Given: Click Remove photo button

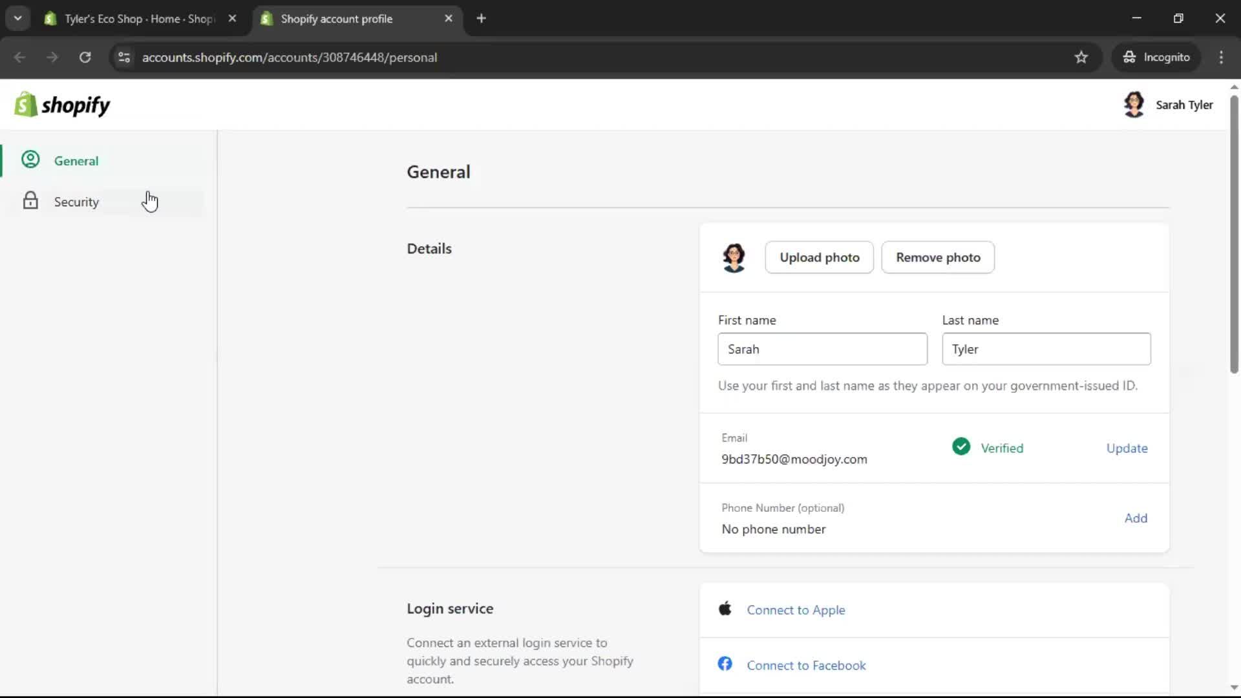Looking at the screenshot, I should point(938,257).
